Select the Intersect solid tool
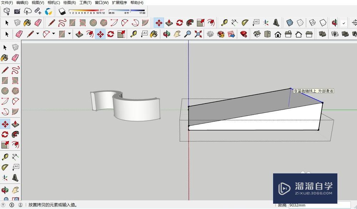 click(335, 34)
